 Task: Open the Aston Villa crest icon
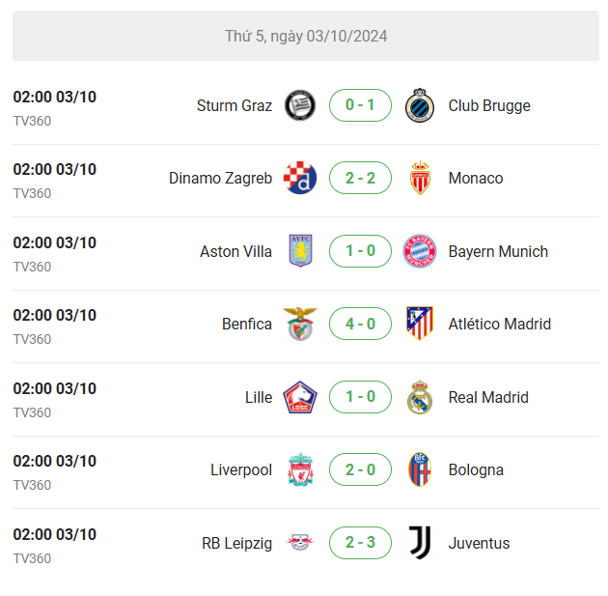coord(300,251)
